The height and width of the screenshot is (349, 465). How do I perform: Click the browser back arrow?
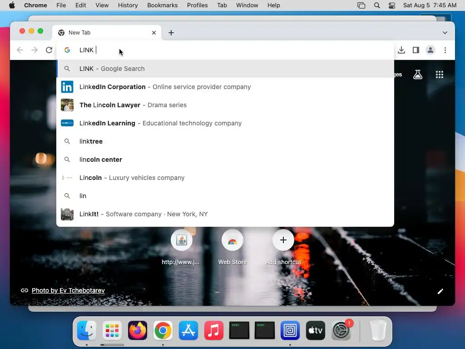pos(20,50)
